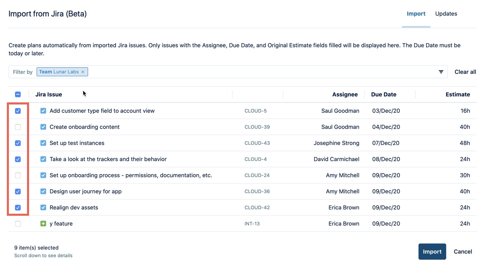
Task: Click task icon beside Realign dev assets
Action: 43,208
